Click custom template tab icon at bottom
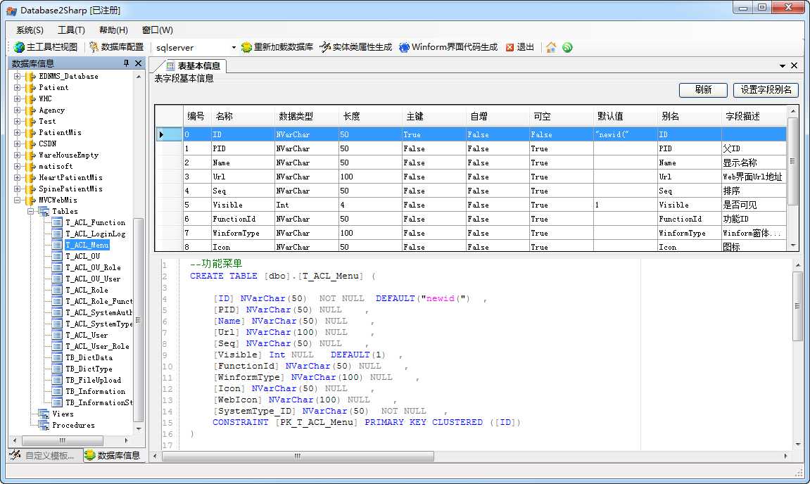This screenshot has width=810, height=484. click(15, 455)
